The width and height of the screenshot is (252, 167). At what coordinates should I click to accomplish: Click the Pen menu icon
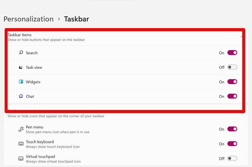click(x=21, y=129)
